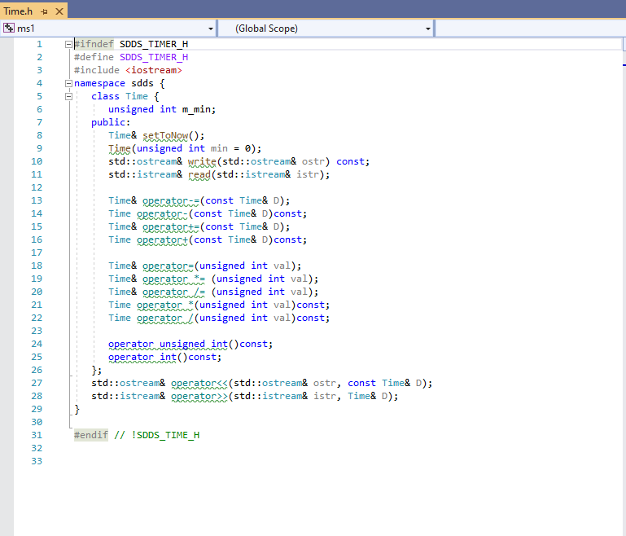626x536 pixels.
Task: Click on setToNow function name
Action: (165, 135)
